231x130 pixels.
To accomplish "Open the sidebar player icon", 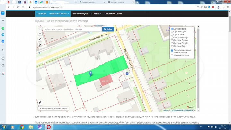I will (x=3, y=50).
